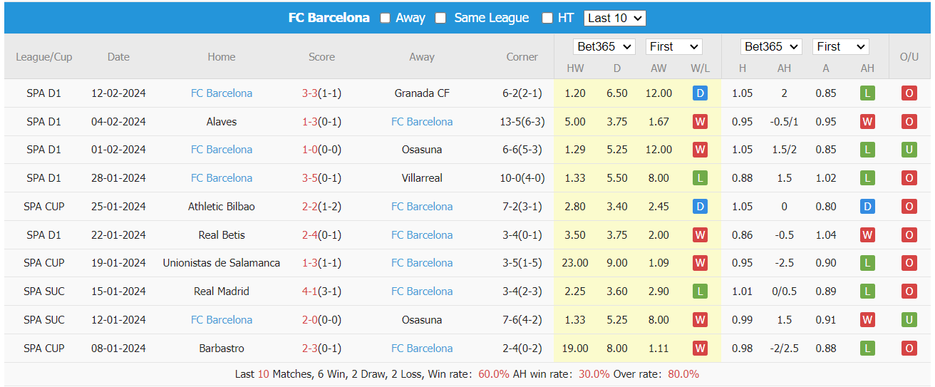Viewport: 935px width, 387px height.
Task: Expand the first Bet365 bookmaker dropdown
Action: pos(604,46)
